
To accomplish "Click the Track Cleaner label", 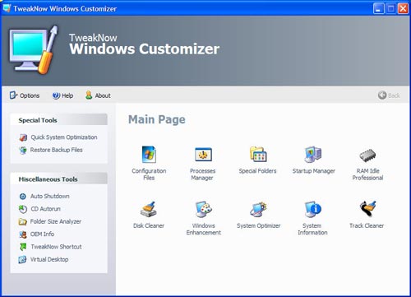I will (367, 225).
